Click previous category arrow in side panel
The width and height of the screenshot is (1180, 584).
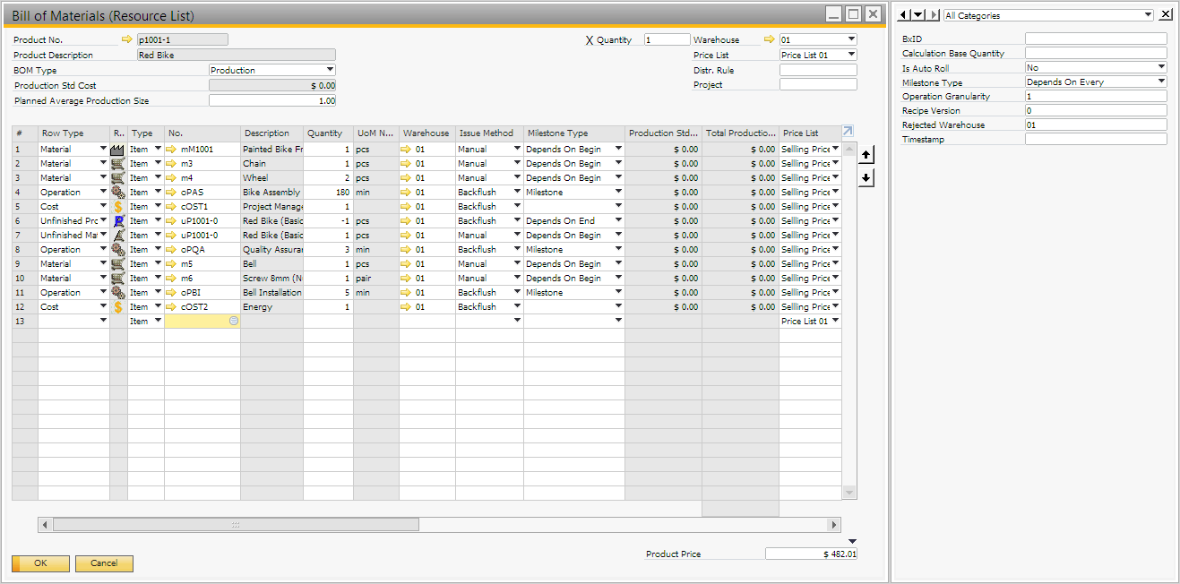click(903, 15)
